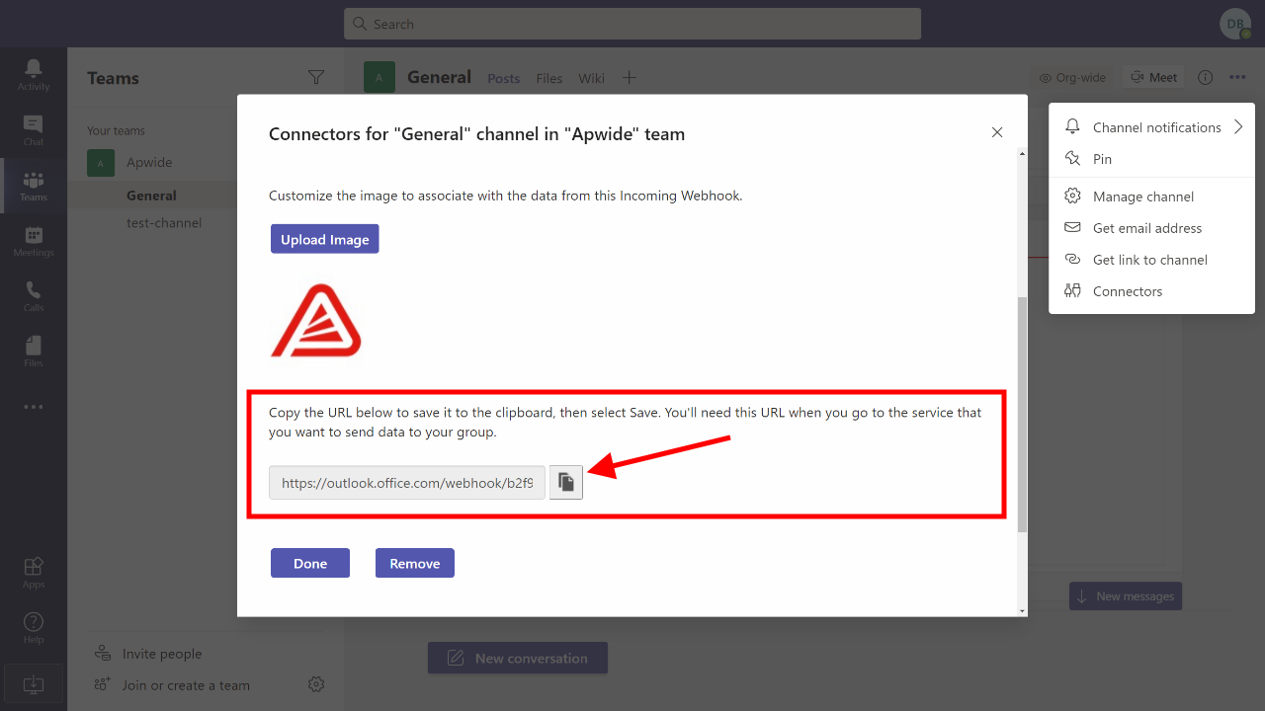Copy the webhook URL to clipboard
Screen dimensions: 1265x711
(566, 482)
